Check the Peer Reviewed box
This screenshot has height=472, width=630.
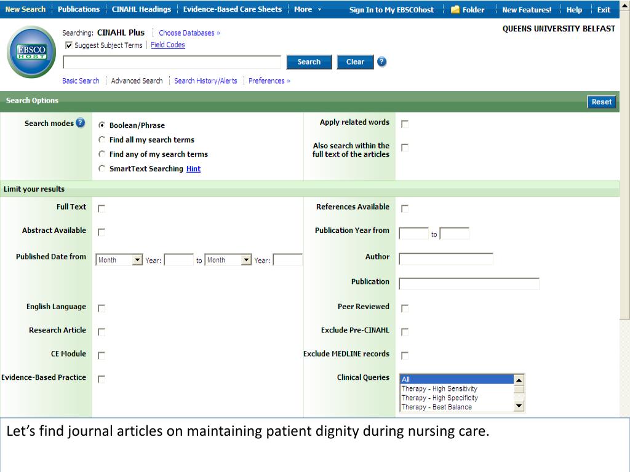pos(405,309)
